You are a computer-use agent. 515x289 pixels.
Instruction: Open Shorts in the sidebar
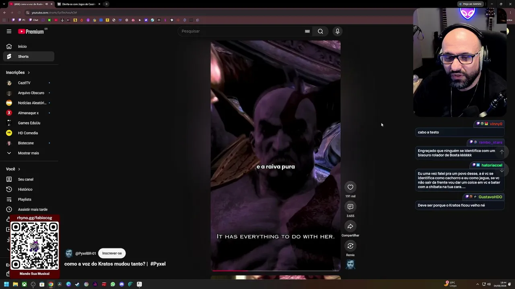(29, 57)
